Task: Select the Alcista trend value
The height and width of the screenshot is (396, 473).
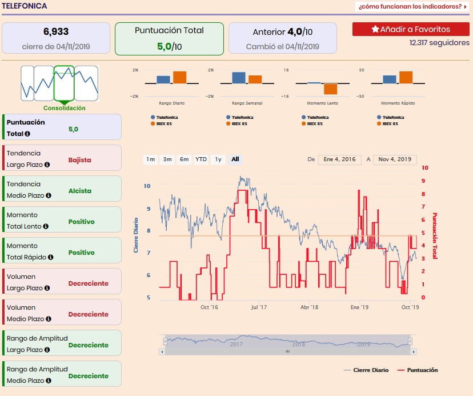Action: tap(79, 191)
